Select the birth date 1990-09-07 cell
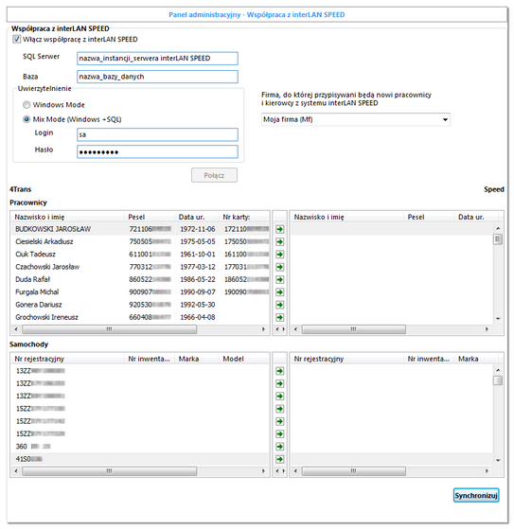 coord(198,291)
